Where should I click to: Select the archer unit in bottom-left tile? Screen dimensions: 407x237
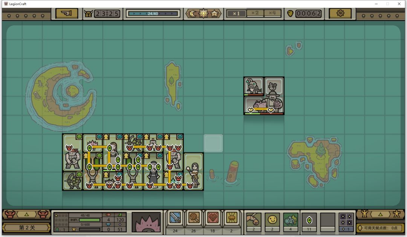[x=73, y=181]
